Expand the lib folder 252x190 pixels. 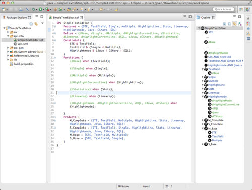tap(8, 59)
